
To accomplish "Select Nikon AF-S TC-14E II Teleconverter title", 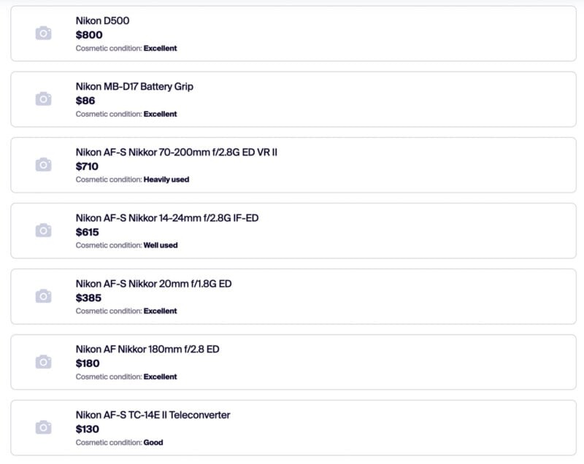I will [153, 414].
